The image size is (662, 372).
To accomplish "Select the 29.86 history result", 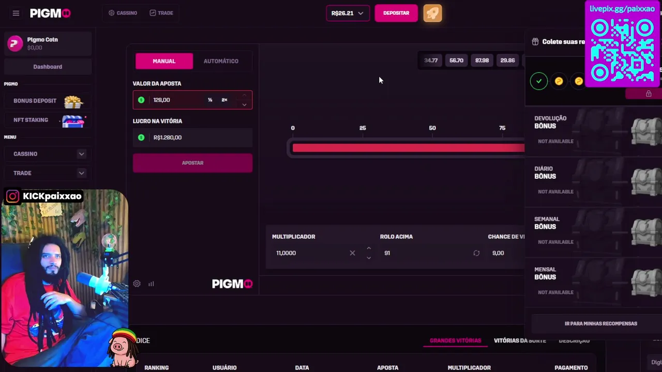I will [x=507, y=60].
